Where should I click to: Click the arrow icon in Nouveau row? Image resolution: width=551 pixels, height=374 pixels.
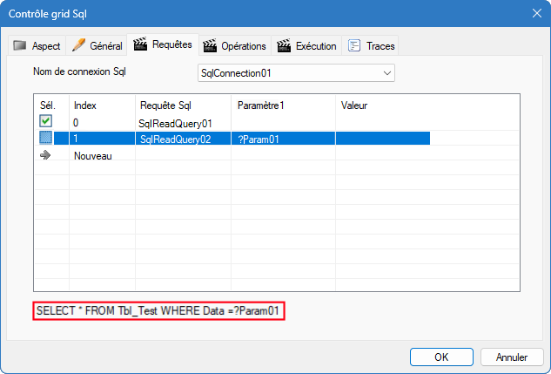[x=46, y=155]
